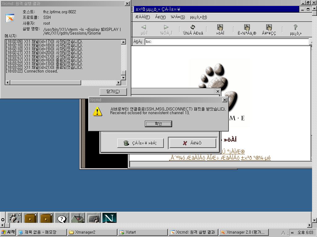This screenshot has height=237, width=317.
Task: Click the yellow warning icon in Xrcmd dialog
Action: point(98,111)
